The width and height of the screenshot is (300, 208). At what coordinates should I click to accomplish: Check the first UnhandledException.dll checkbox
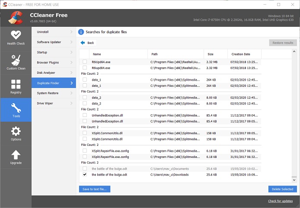click(85, 115)
